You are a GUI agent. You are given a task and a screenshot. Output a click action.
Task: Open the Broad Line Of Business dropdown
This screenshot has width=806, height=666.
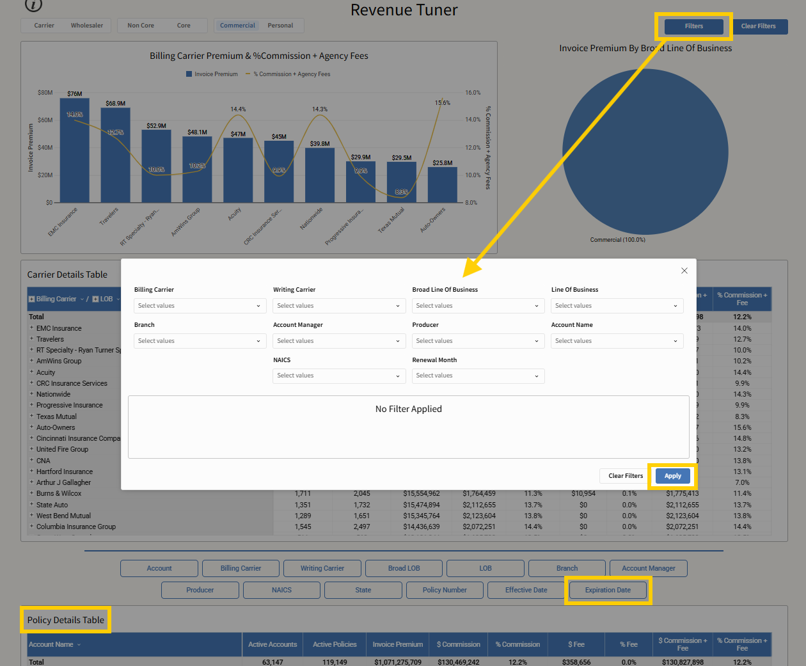coord(478,306)
